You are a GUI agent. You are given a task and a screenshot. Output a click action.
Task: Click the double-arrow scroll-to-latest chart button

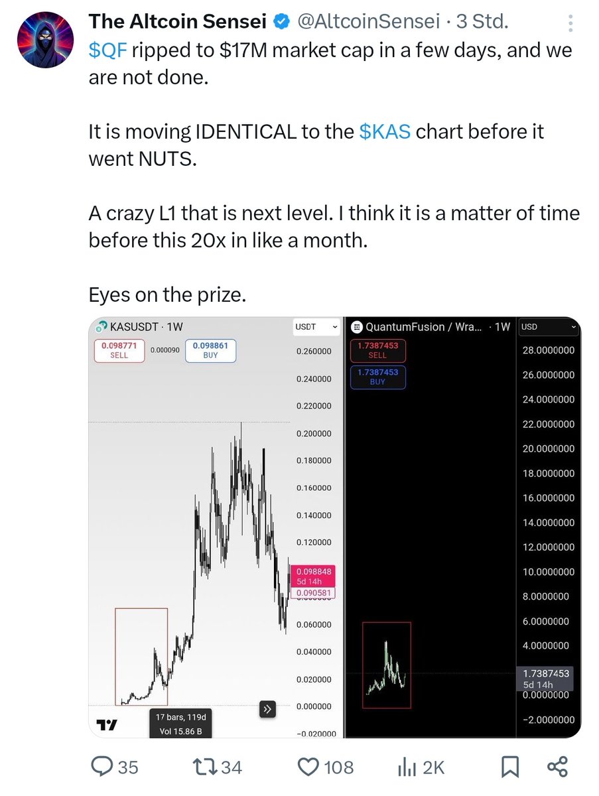[267, 709]
